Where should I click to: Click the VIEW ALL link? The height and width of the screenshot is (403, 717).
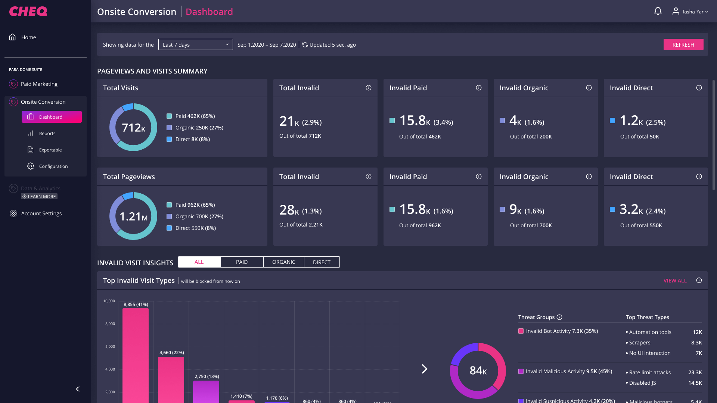[x=675, y=281]
